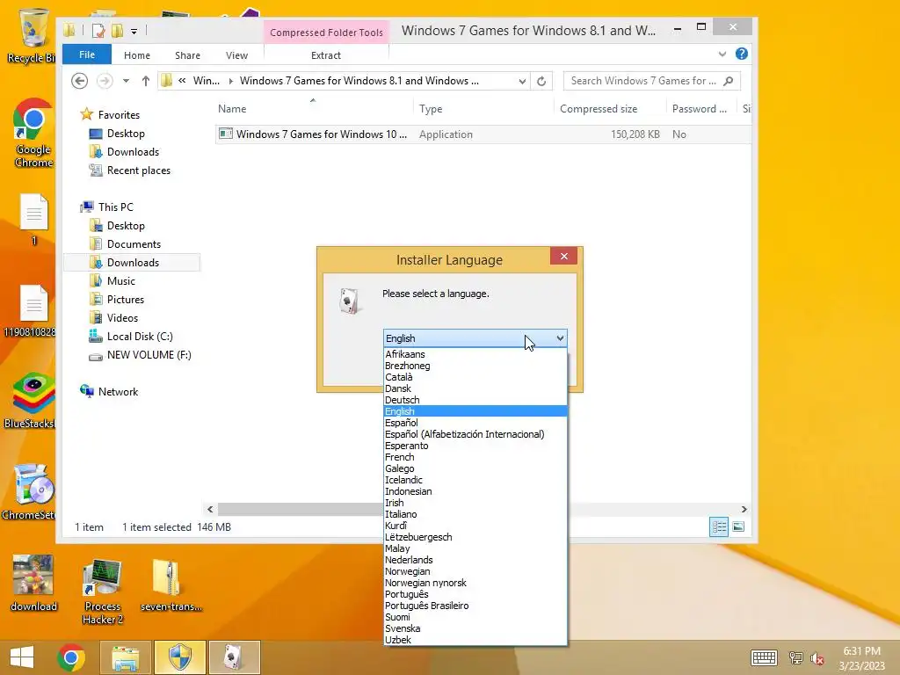Switch to File Explorer in the taskbar
900x675 pixels.
pyautogui.click(x=125, y=657)
